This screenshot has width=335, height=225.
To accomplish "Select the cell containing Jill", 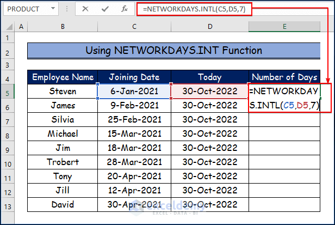I will click(x=63, y=190).
